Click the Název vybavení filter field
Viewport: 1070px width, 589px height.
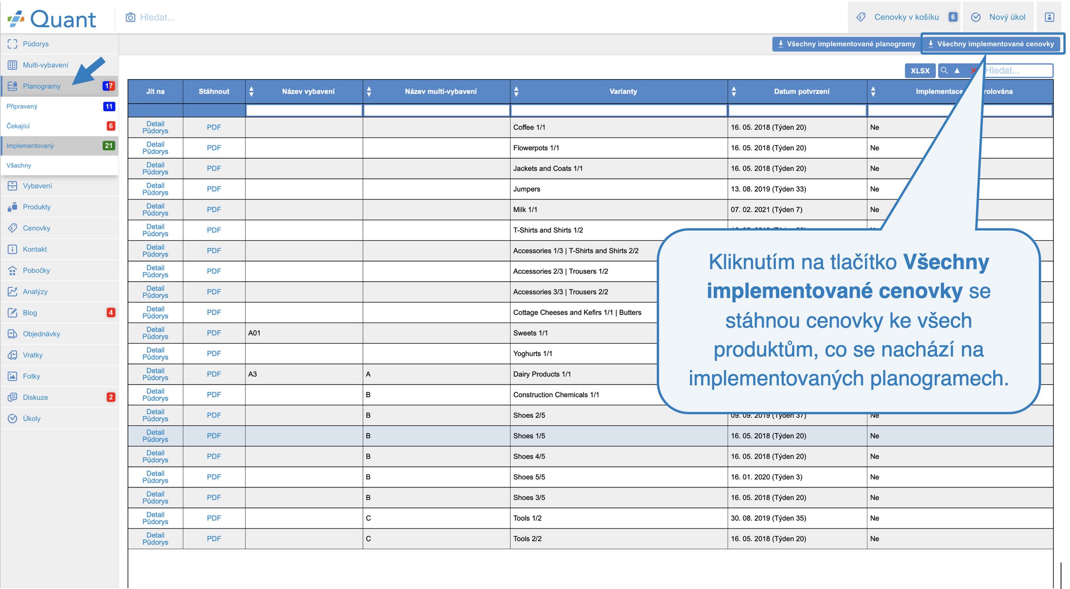pos(304,110)
